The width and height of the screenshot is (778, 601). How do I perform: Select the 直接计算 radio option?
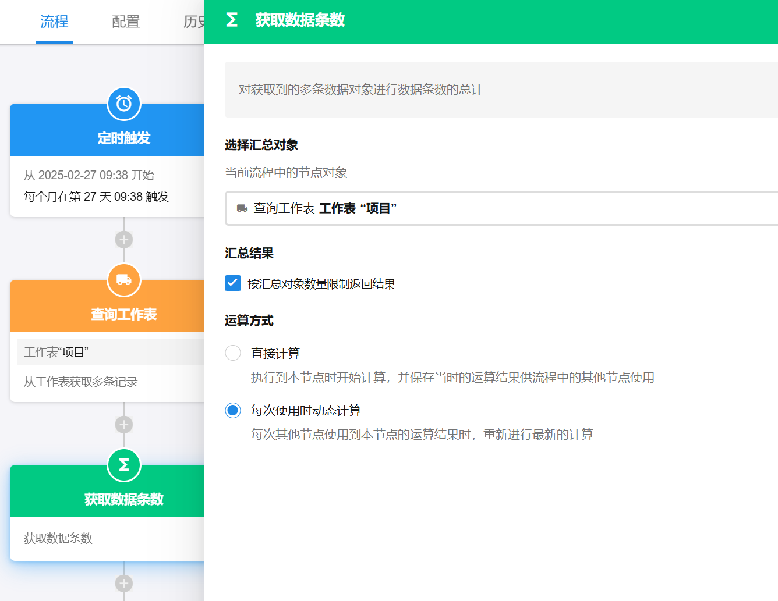233,353
